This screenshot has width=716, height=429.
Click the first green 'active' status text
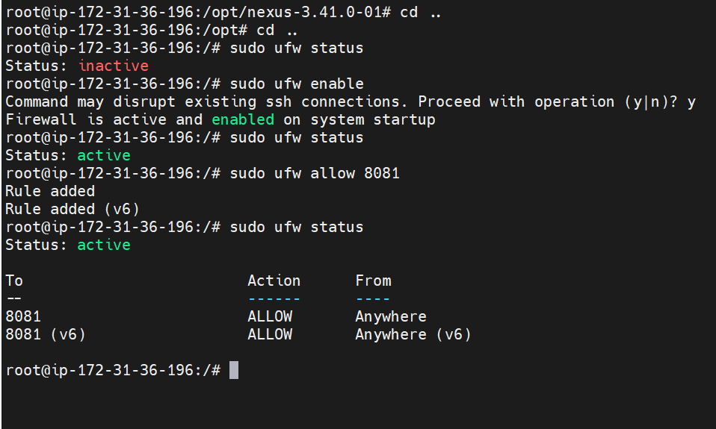coord(104,155)
